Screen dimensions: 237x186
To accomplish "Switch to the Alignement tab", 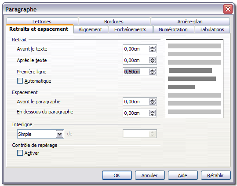I will point(90,29).
